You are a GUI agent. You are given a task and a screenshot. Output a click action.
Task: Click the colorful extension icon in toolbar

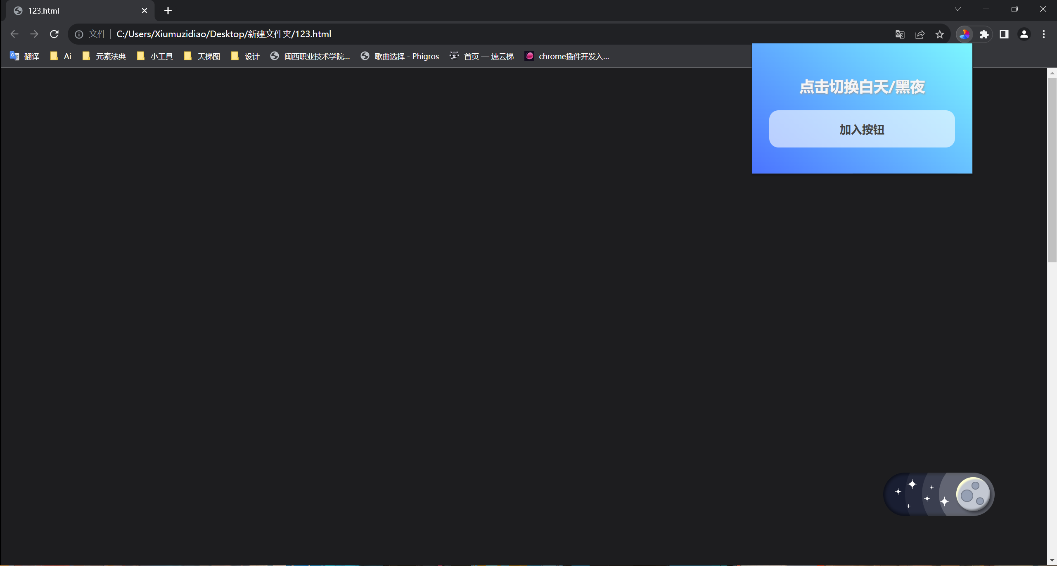coord(965,34)
